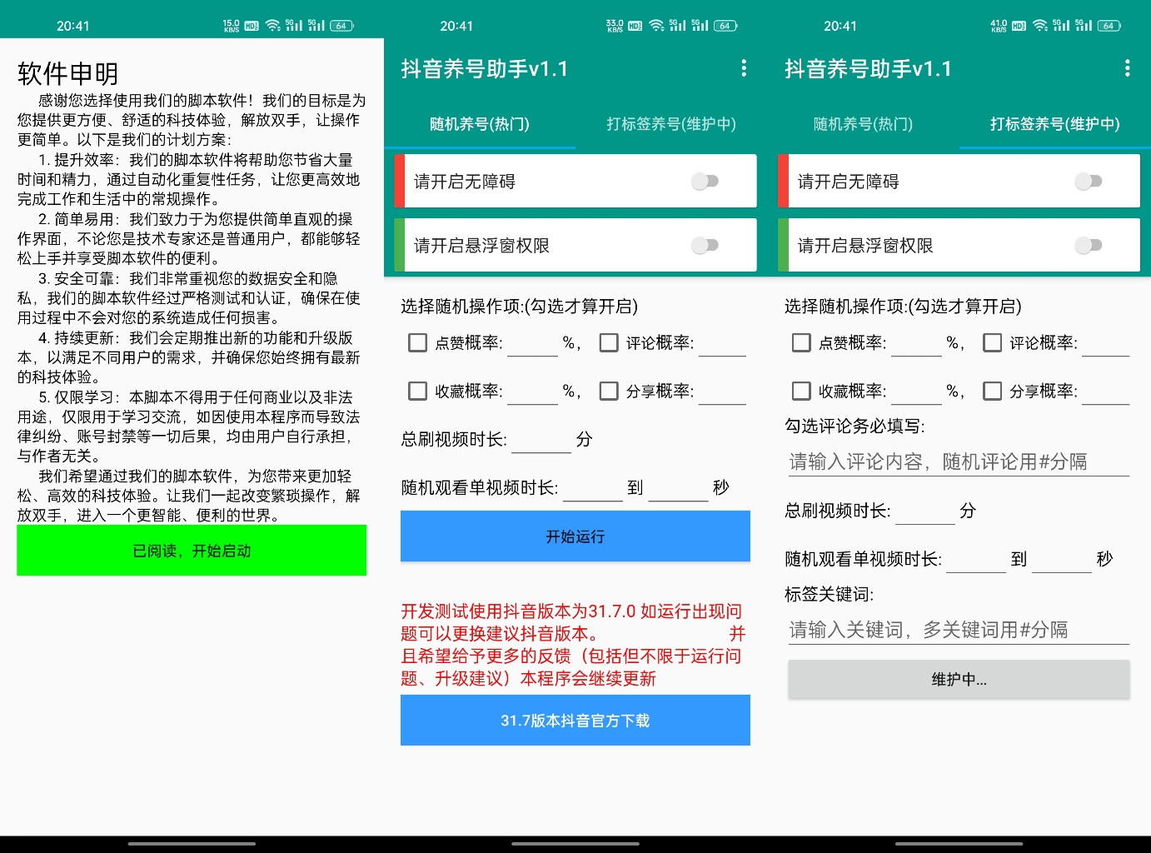Focus 分享概率 field in middle screen
The width and height of the screenshot is (1151, 853).
722,391
